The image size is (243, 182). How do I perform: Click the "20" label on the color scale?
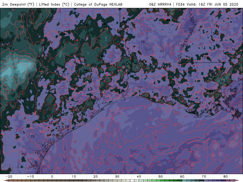click(x=95, y=177)
